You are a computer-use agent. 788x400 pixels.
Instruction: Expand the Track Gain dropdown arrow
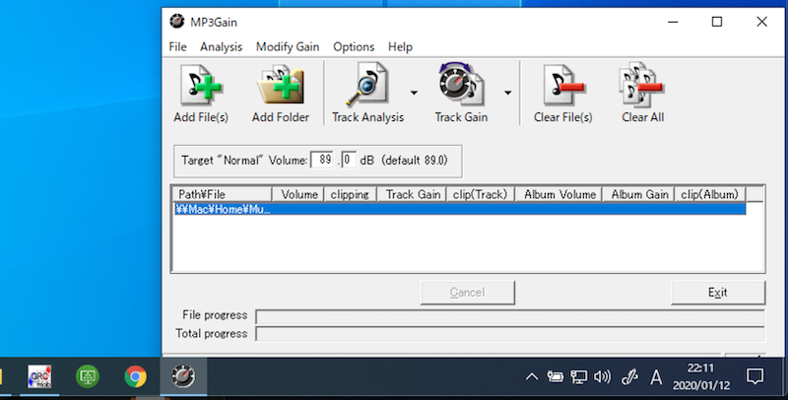point(508,94)
